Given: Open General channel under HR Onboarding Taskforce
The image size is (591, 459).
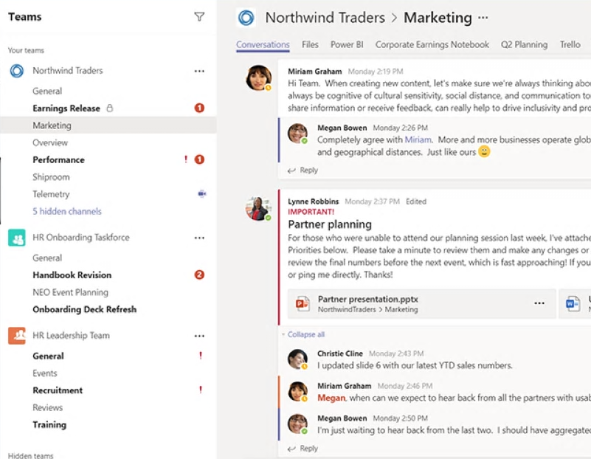Looking at the screenshot, I should click(47, 258).
